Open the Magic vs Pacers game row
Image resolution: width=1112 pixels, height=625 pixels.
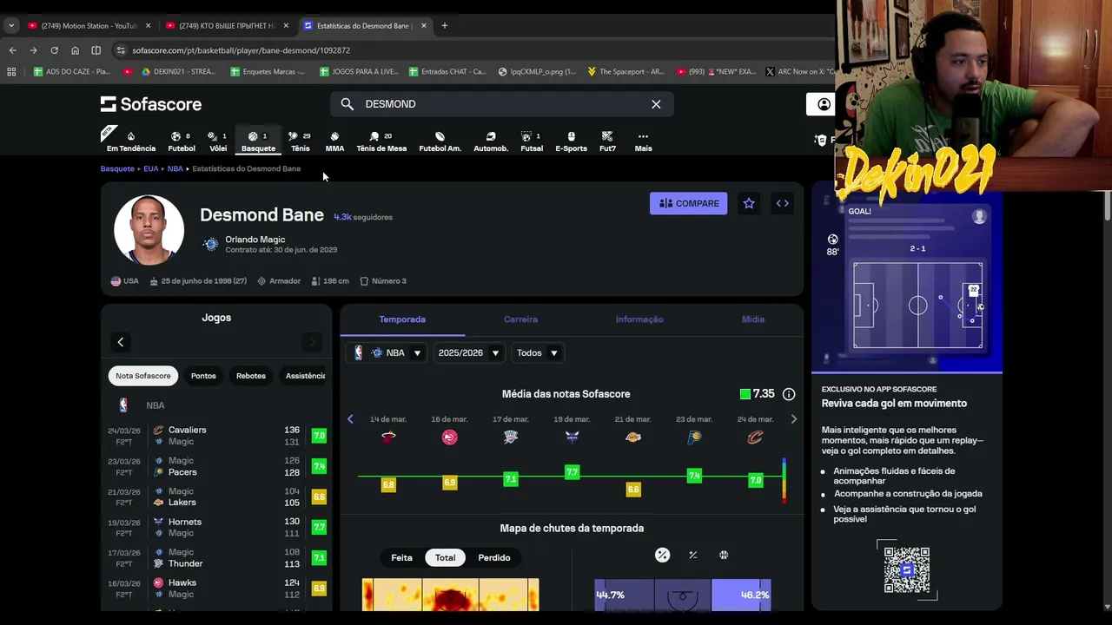216,466
